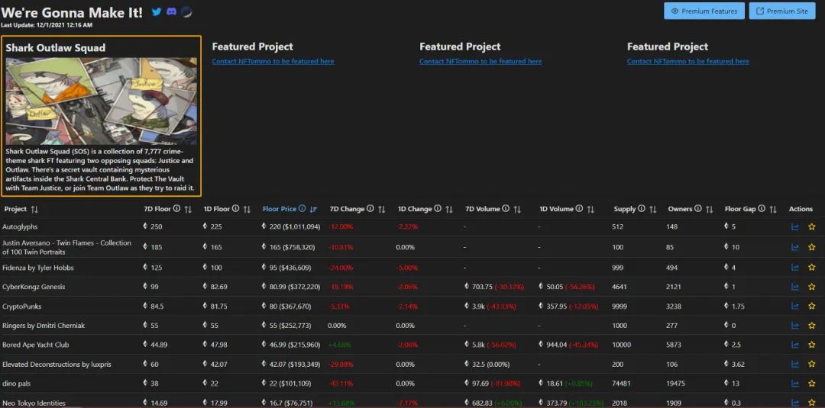Click dino pals supply value 74481

(x=621, y=384)
